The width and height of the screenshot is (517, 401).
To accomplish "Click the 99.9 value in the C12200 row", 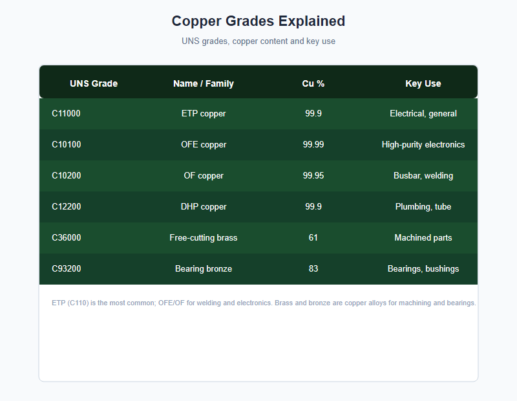I will pyautogui.click(x=313, y=206).
